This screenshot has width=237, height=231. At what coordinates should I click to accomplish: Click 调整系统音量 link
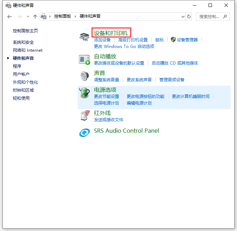[x=106, y=80]
